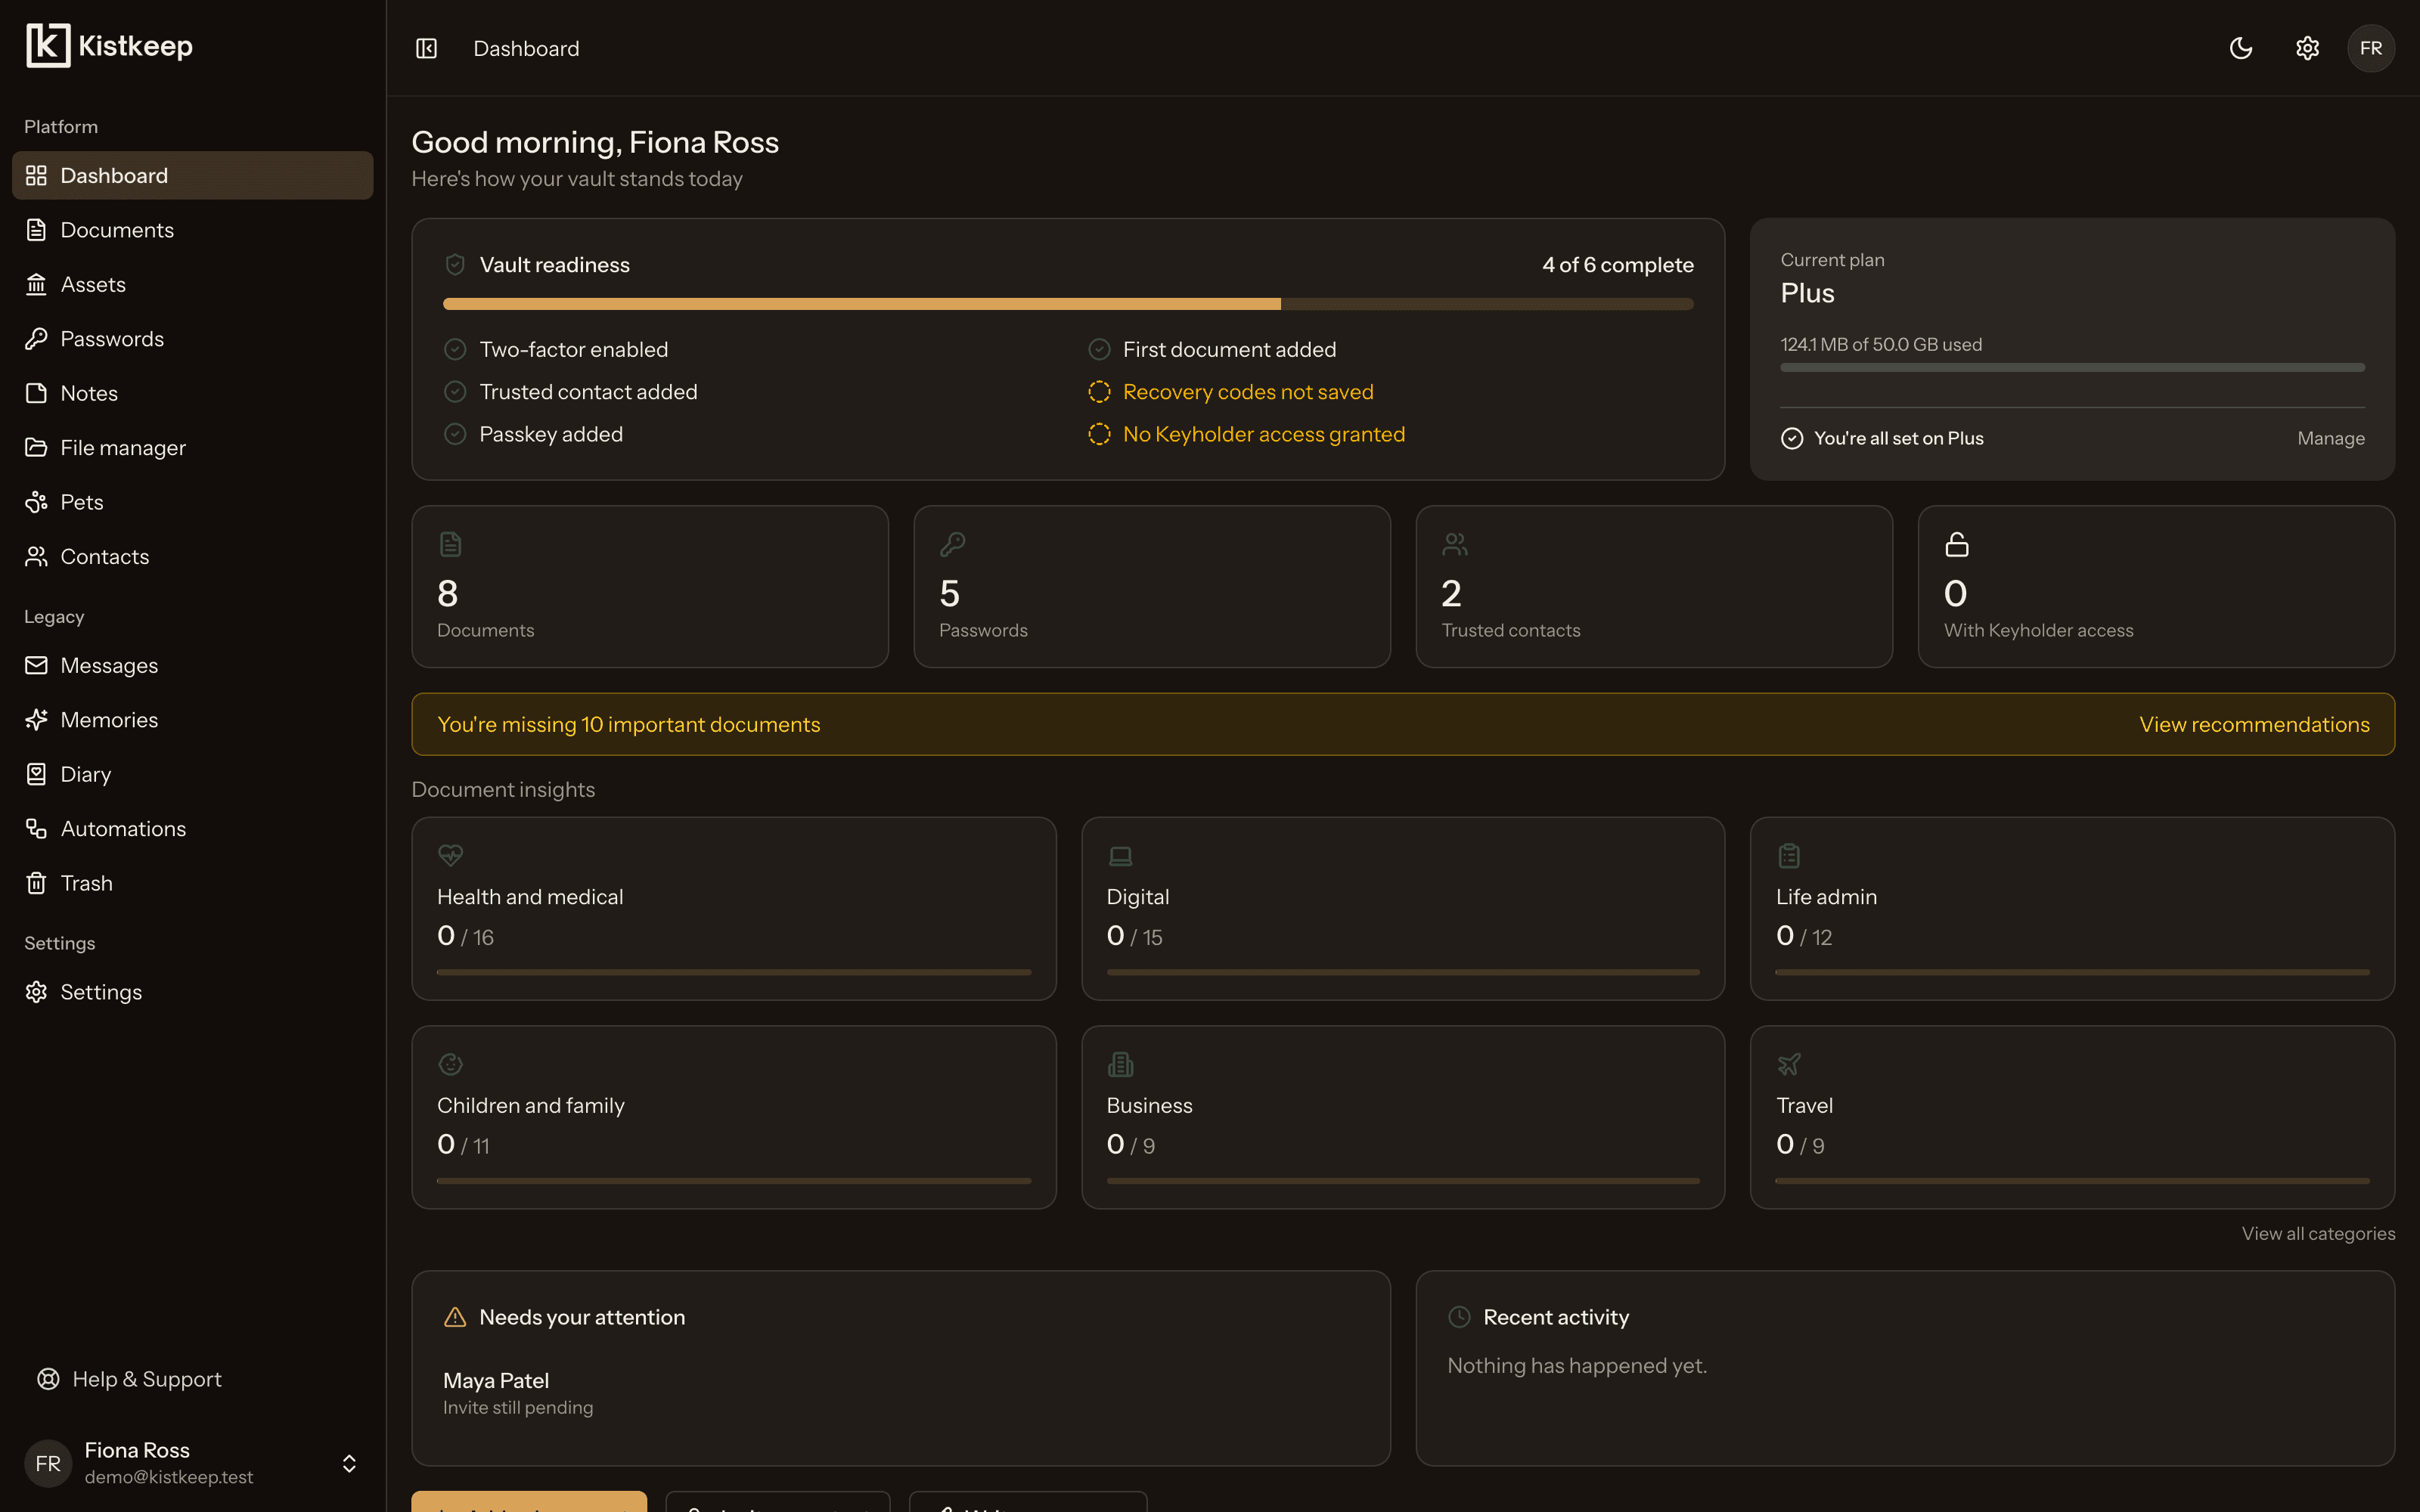
Task: Open the Health and medical insight card
Action: pos(734,909)
